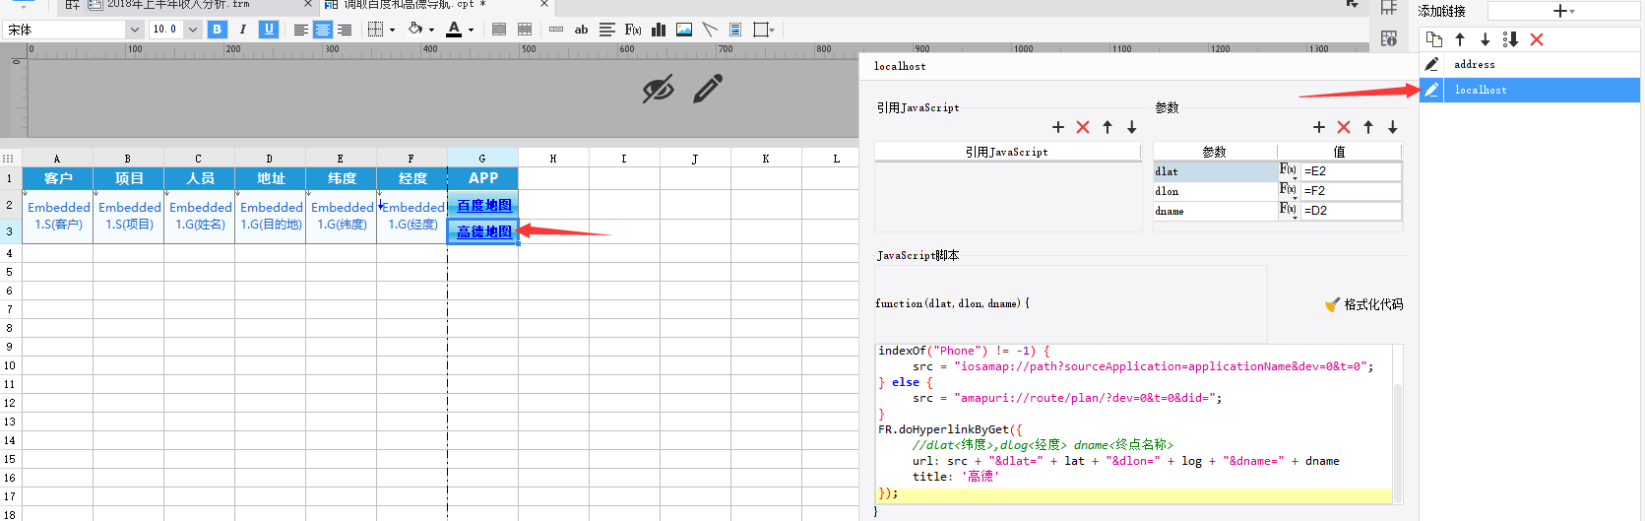Align cell text right
This screenshot has height=521, width=1645.
pyautogui.click(x=345, y=30)
